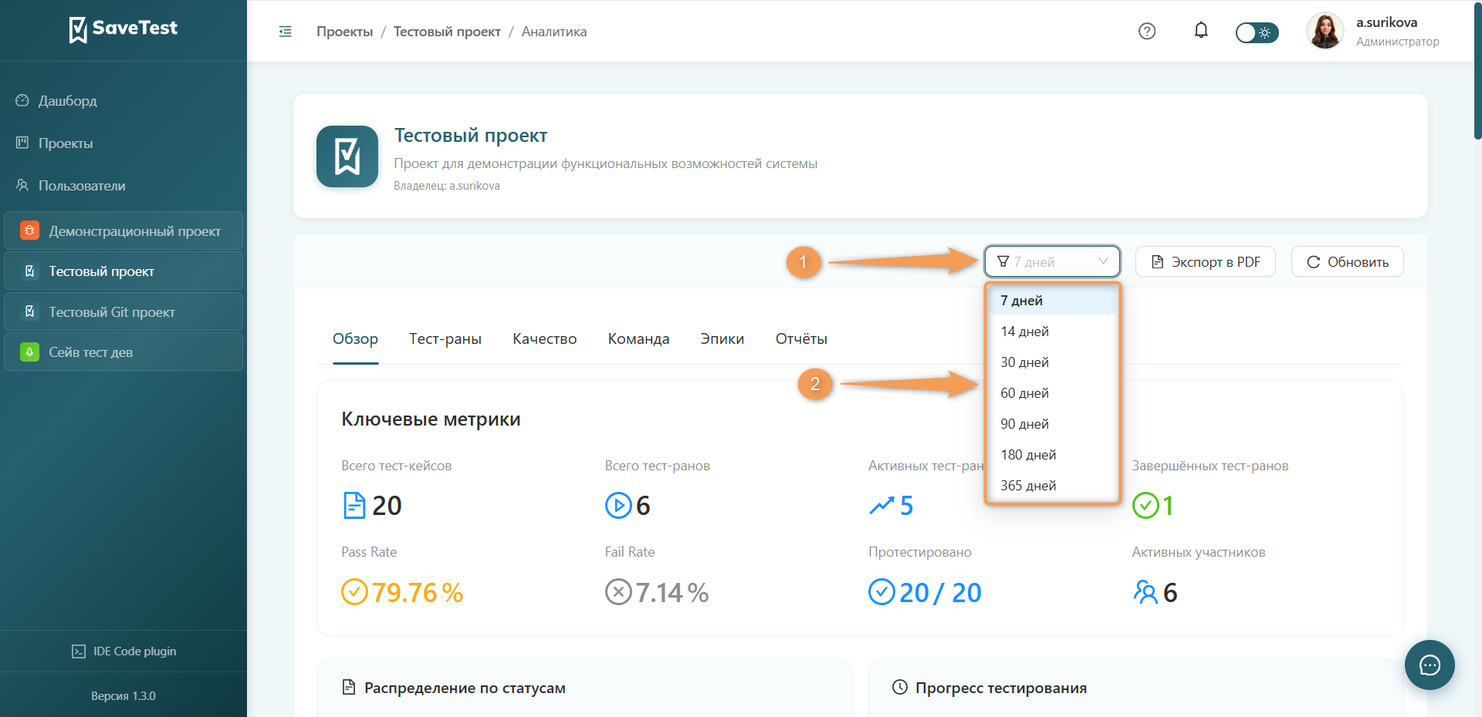Click the Активных участников people icon
1482x717 pixels.
[1145, 592]
